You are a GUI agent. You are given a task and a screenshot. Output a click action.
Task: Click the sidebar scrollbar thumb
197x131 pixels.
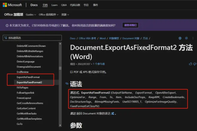(x=60, y=68)
